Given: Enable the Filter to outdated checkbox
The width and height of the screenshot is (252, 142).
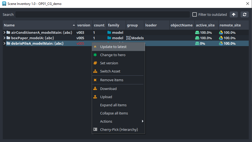Looking at the screenshot, I should tap(195, 14).
